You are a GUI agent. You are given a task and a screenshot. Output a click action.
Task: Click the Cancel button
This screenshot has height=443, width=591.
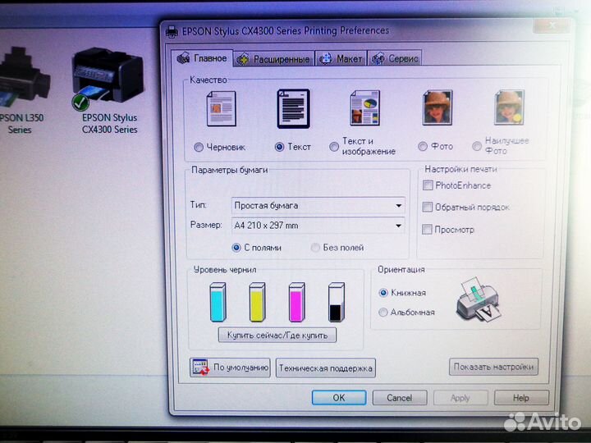click(400, 398)
